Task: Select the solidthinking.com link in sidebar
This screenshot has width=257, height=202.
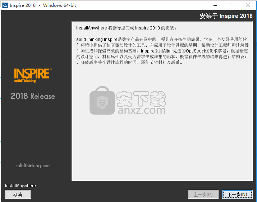Action: point(33,166)
